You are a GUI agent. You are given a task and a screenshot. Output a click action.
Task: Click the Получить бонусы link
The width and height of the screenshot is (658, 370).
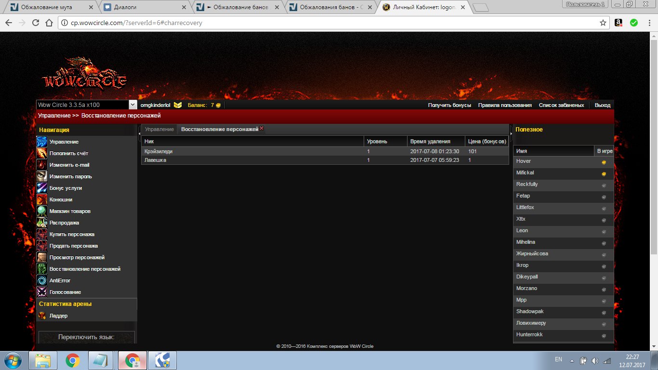tap(449, 105)
